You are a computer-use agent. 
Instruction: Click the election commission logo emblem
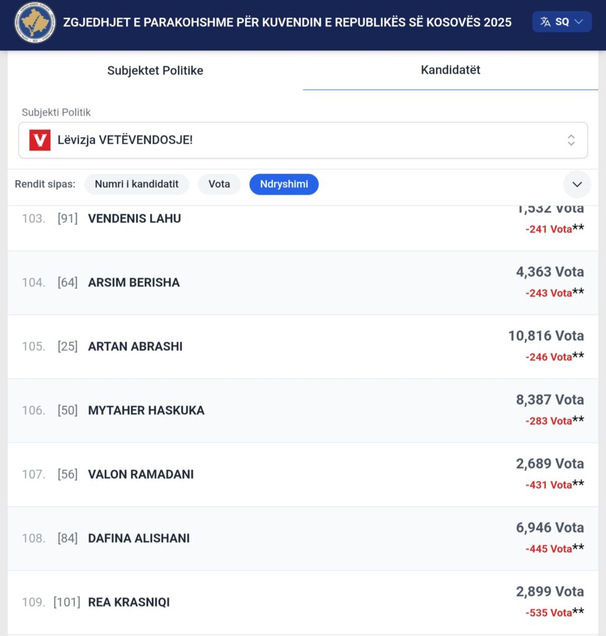coord(35,22)
